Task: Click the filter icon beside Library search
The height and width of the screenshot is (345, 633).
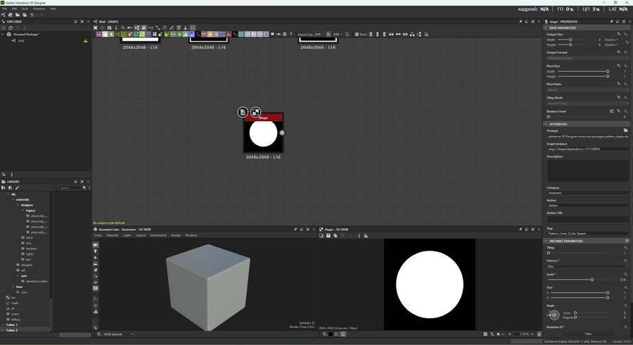Action: 84,188
